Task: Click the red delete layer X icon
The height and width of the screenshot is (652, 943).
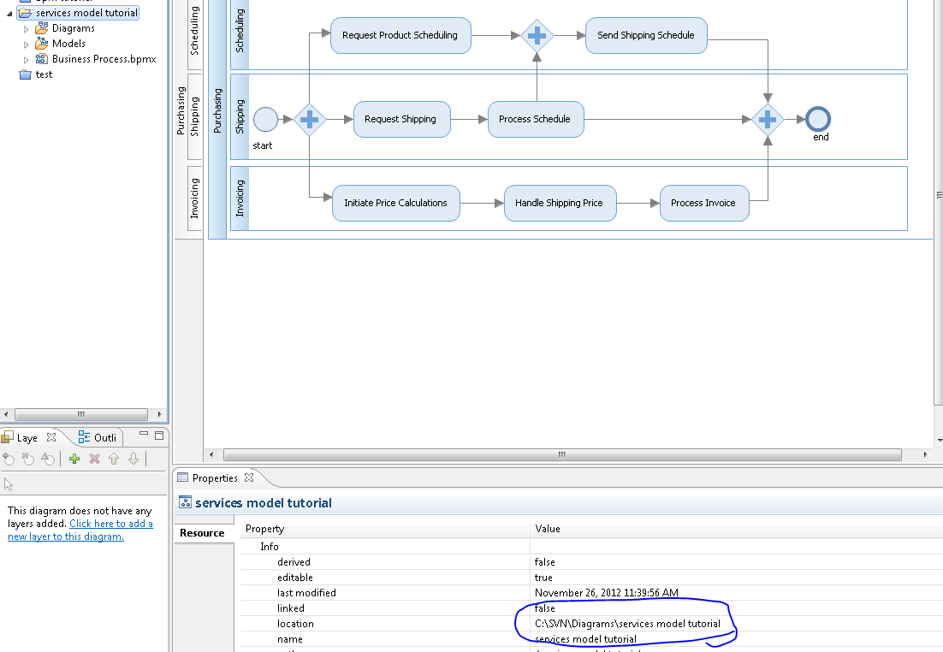Action: coord(94,459)
